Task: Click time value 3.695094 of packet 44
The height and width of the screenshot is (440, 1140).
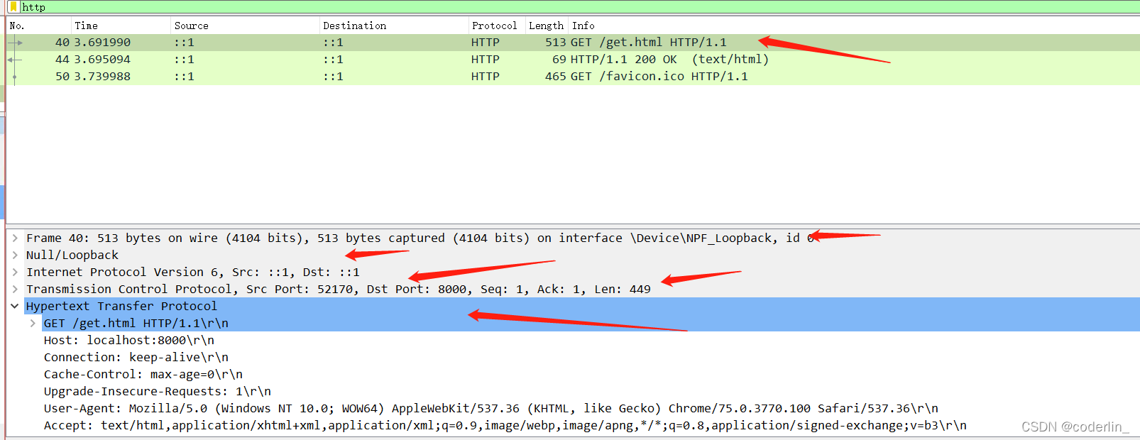Action: pyautogui.click(x=102, y=60)
